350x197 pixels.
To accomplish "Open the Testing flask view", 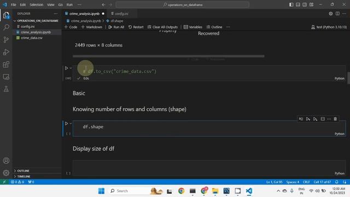I will (x=6, y=89).
